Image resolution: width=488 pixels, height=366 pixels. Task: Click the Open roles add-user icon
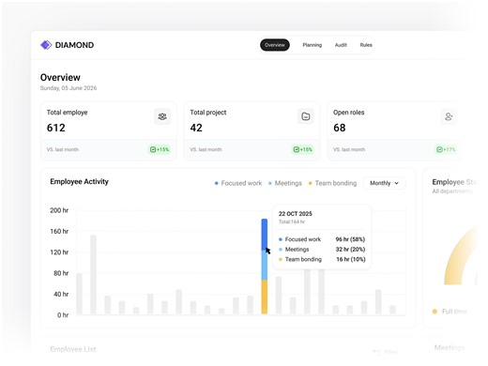(x=449, y=116)
